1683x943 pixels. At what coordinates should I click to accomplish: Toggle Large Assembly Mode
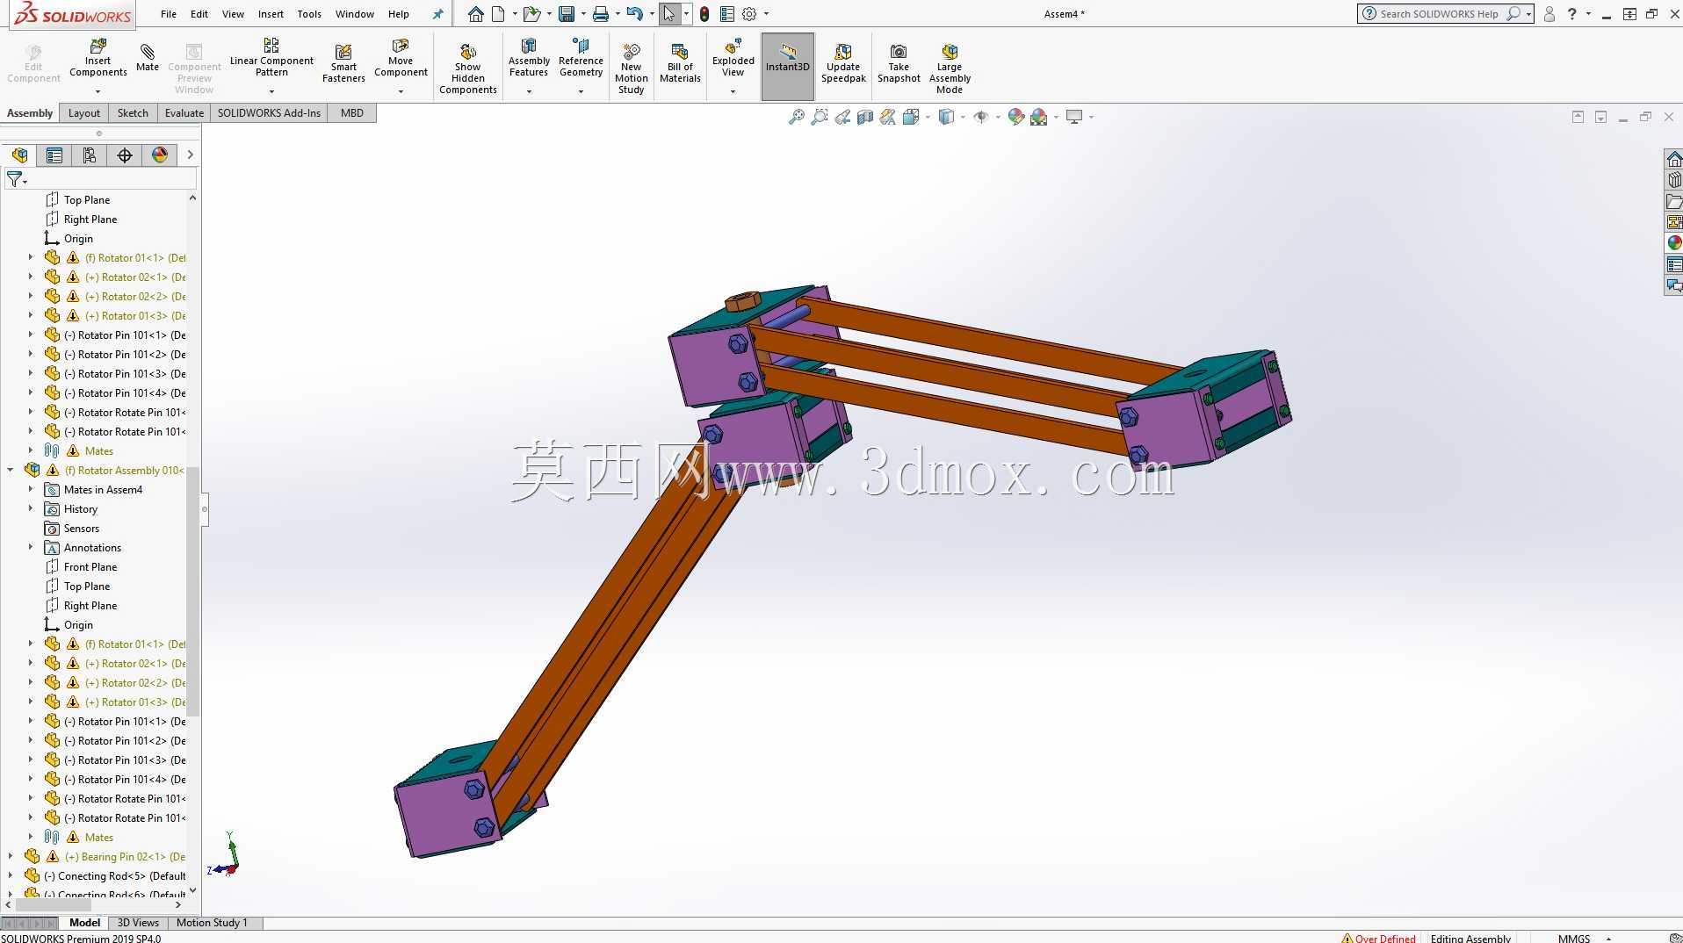click(950, 69)
